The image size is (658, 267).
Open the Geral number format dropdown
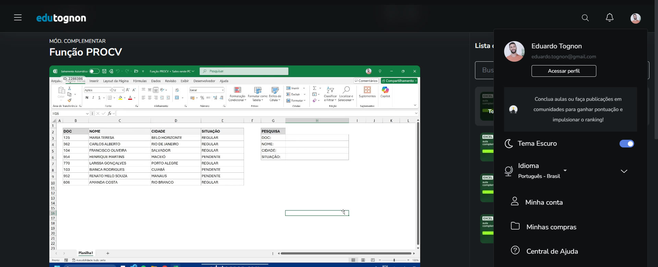coord(207,90)
